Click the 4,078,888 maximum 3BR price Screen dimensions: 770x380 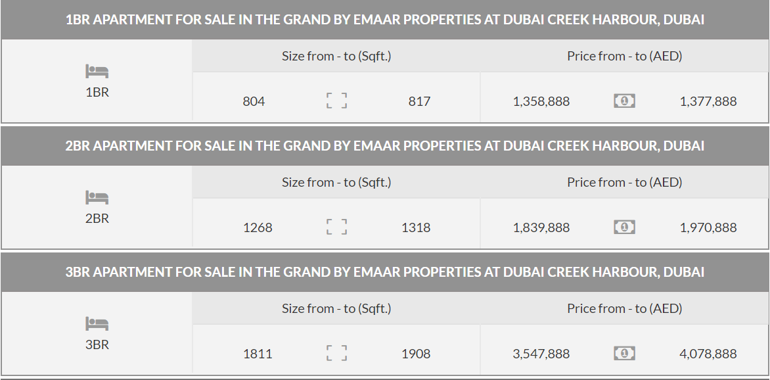pyautogui.click(x=708, y=354)
